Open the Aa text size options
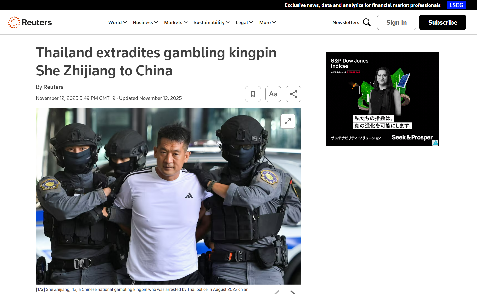 click(x=273, y=94)
